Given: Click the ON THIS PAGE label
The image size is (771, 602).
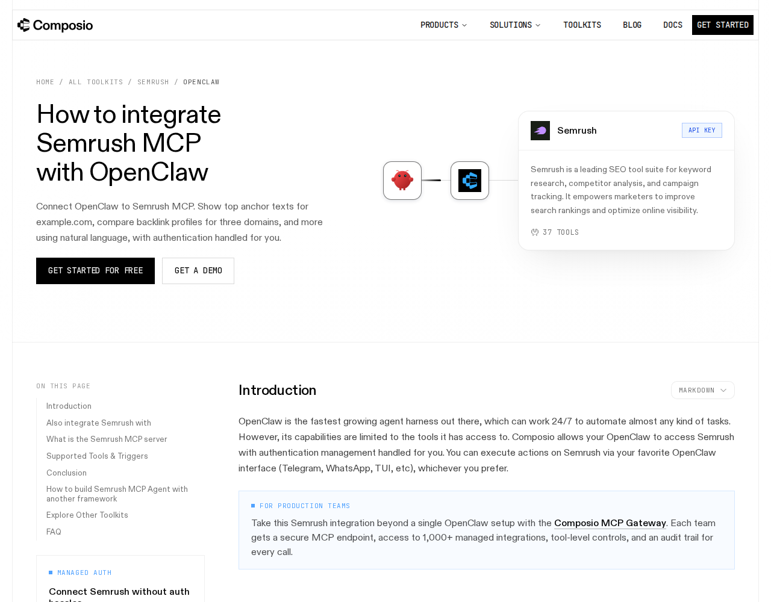Looking at the screenshot, I should click(63, 386).
